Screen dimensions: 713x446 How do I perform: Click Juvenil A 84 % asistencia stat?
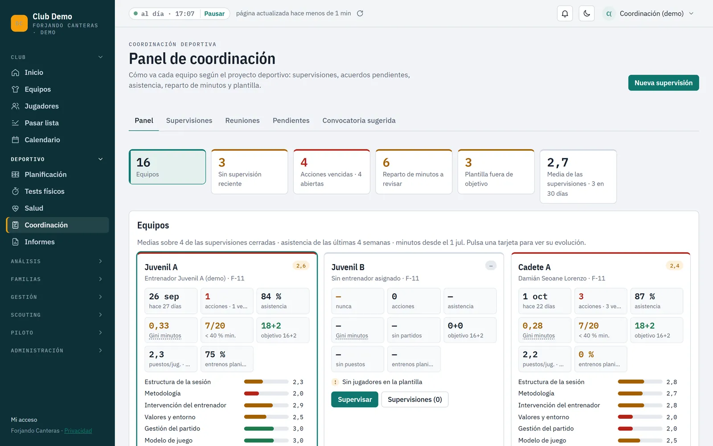click(x=283, y=301)
